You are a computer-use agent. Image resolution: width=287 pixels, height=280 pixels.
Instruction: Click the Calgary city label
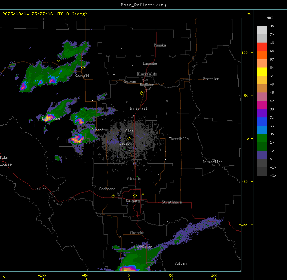coord(133,201)
